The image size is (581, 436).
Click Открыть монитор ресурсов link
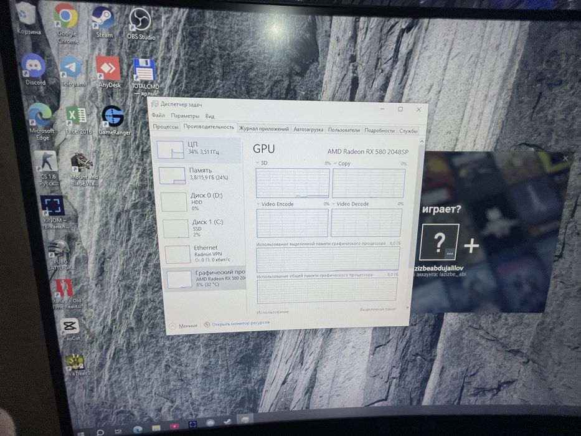point(237,323)
